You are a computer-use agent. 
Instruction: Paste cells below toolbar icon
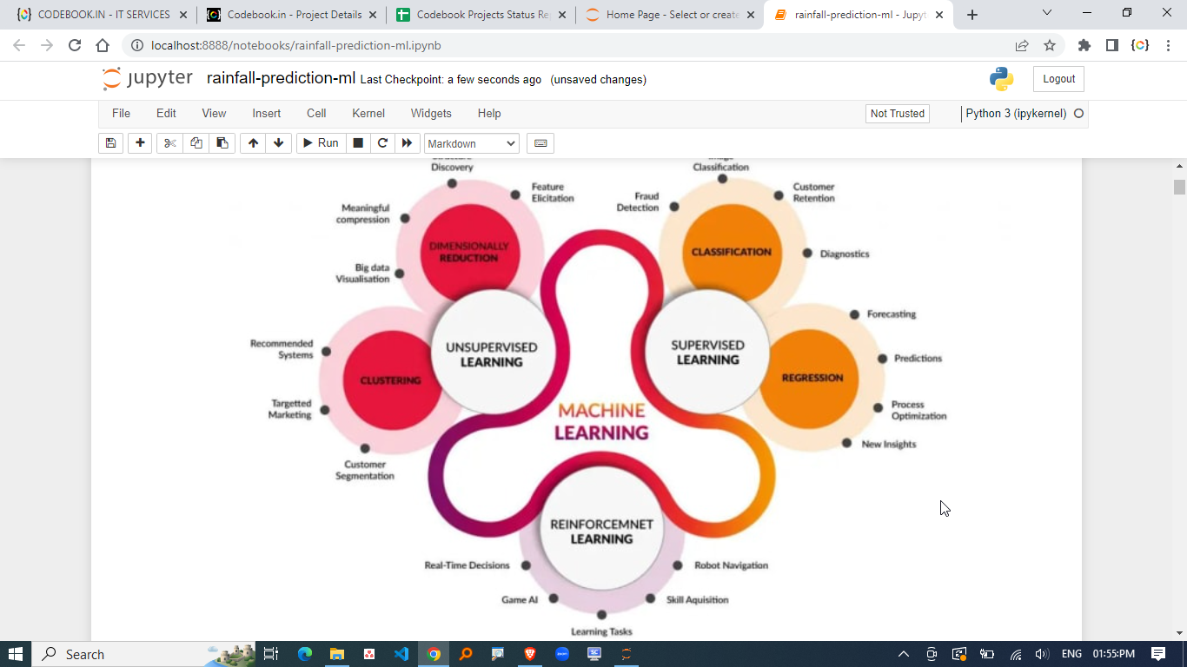[x=222, y=143]
